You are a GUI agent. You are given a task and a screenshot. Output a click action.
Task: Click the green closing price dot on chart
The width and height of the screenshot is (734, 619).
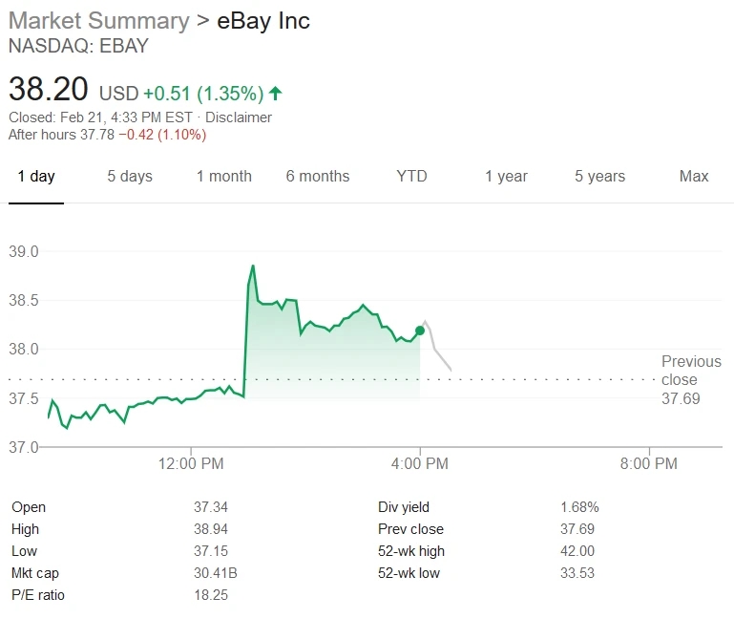click(x=420, y=331)
